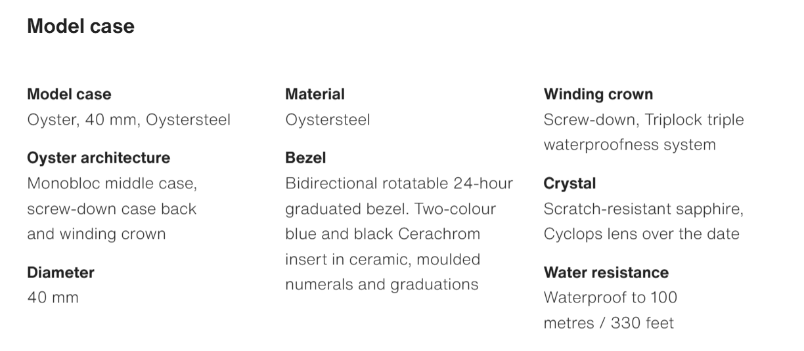Click 'Bidirectional rotatable 24-hour' text line
The width and height of the screenshot is (804, 351).
coord(399,183)
